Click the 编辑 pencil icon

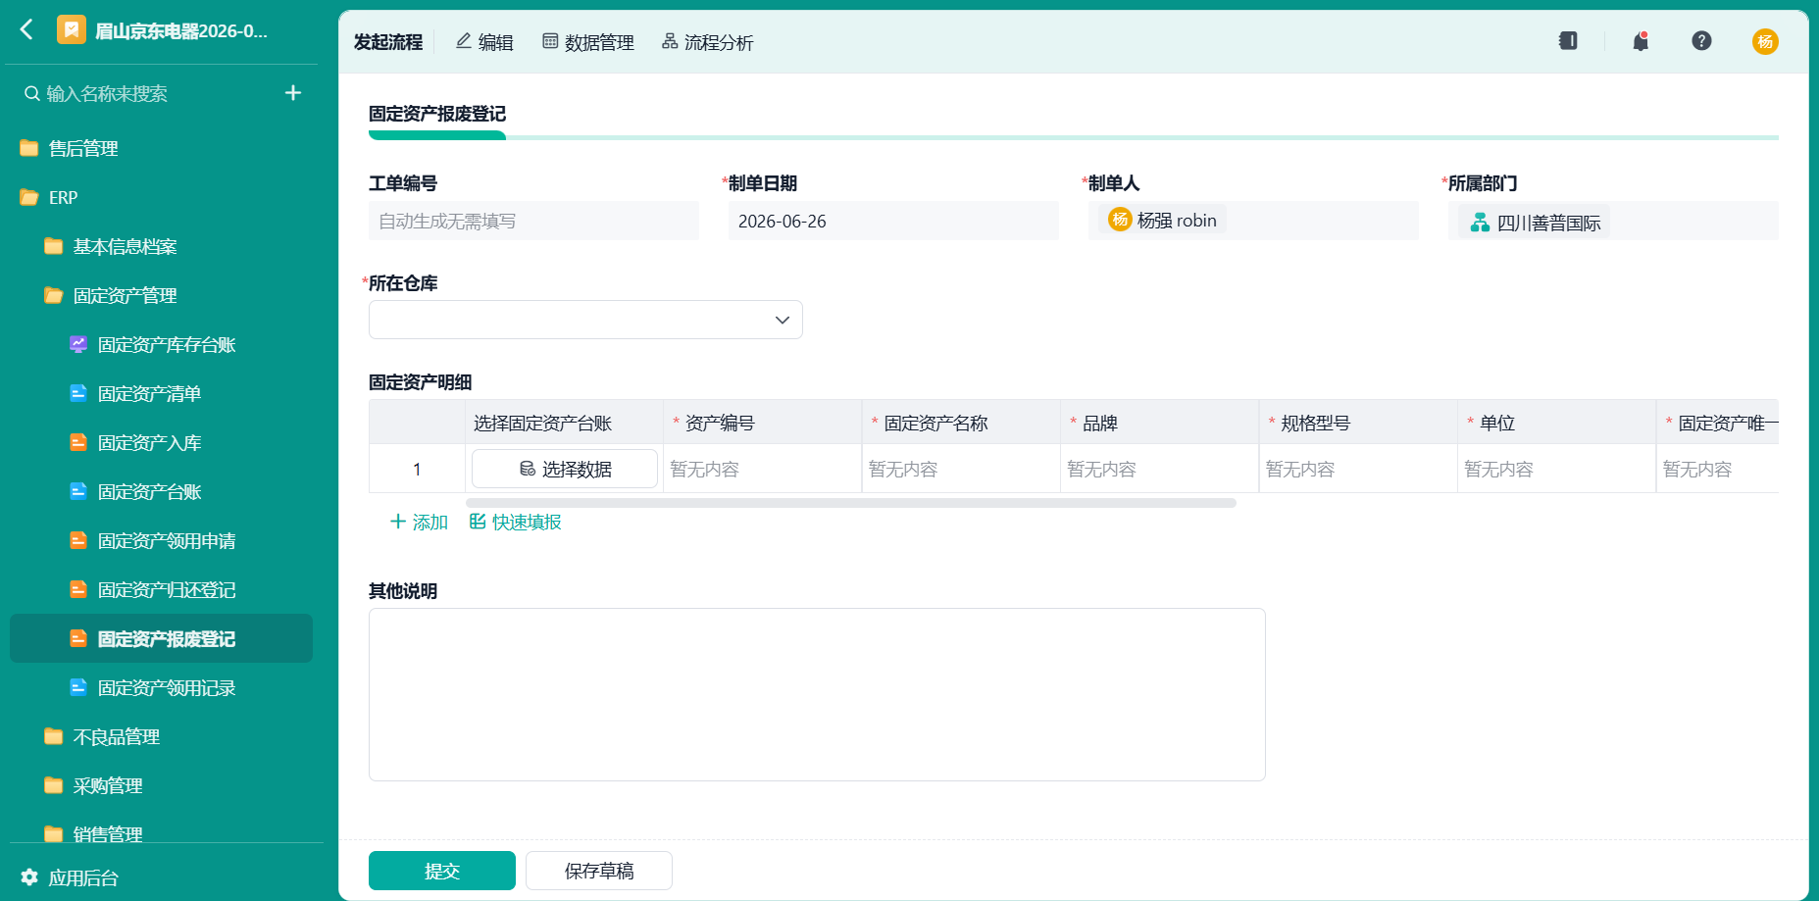[464, 41]
